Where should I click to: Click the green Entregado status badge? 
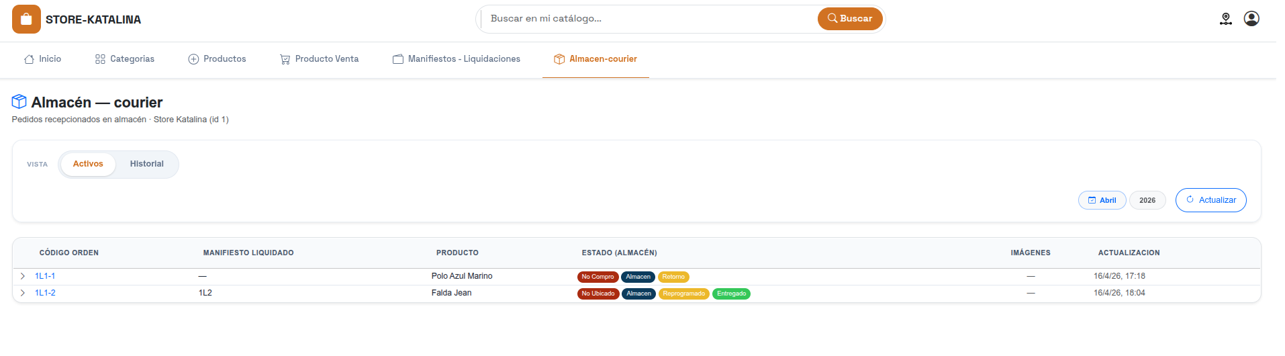(x=731, y=294)
